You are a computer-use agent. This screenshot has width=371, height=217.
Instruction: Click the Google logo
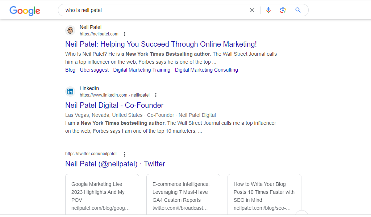25,10
